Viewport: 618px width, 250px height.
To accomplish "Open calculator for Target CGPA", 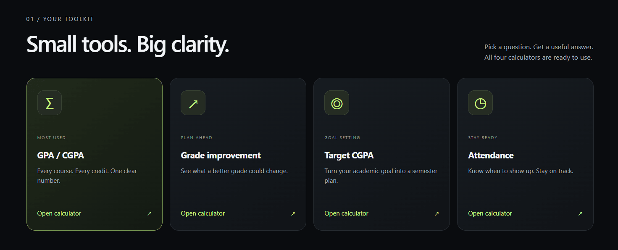I will click(347, 213).
